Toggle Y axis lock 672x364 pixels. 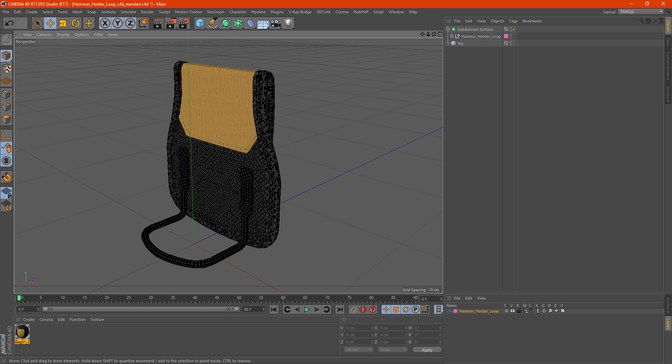click(x=118, y=23)
